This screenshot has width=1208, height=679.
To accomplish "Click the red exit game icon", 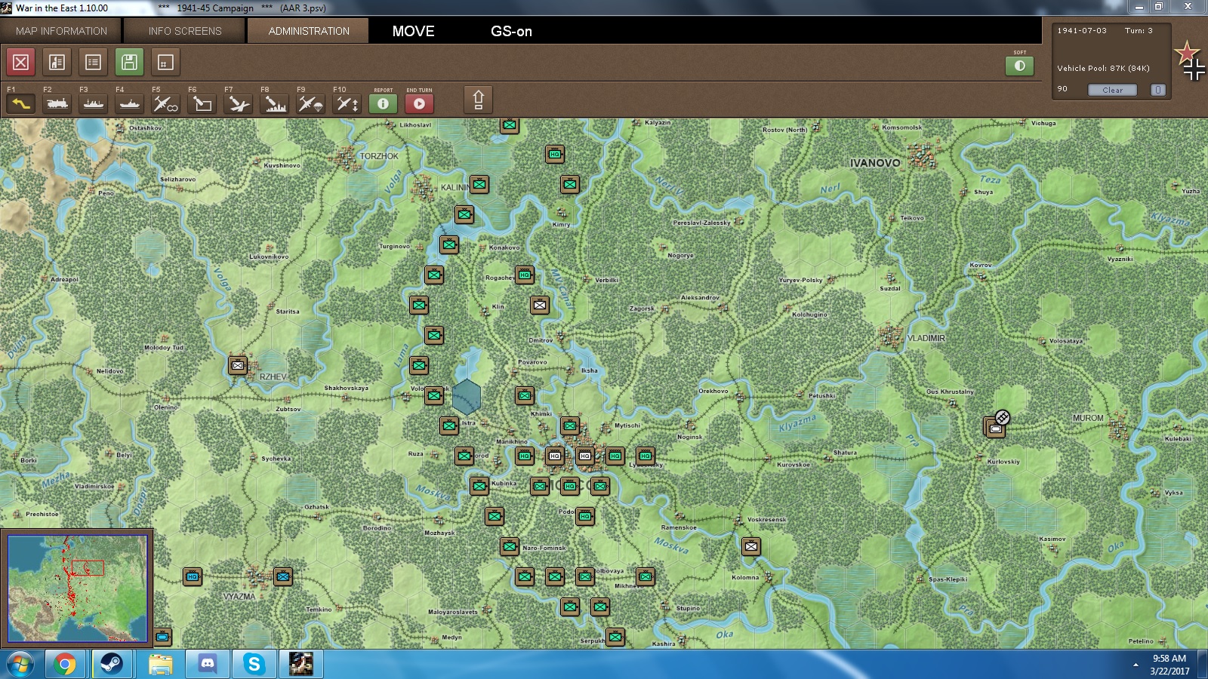I will (21, 62).
